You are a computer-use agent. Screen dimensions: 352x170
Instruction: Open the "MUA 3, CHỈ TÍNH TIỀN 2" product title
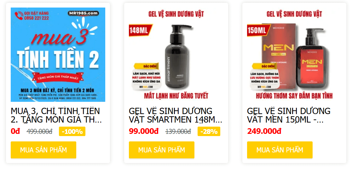point(56,115)
